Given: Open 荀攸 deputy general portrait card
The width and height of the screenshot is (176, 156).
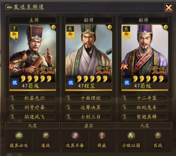Looking at the screenshot, I should click(145, 58).
